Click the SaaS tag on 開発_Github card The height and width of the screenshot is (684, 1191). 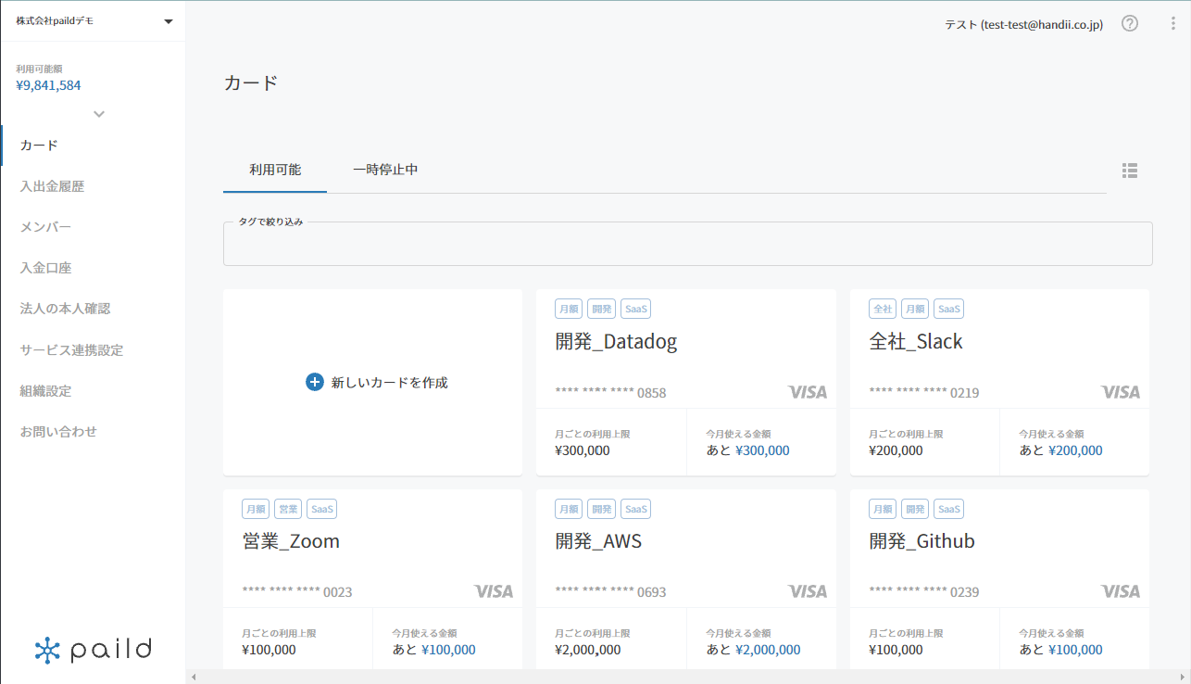click(948, 509)
